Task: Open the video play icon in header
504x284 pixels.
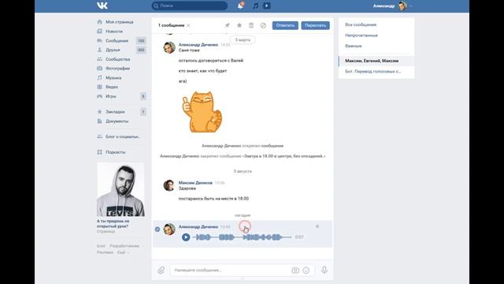Action: pyautogui.click(x=267, y=6)
